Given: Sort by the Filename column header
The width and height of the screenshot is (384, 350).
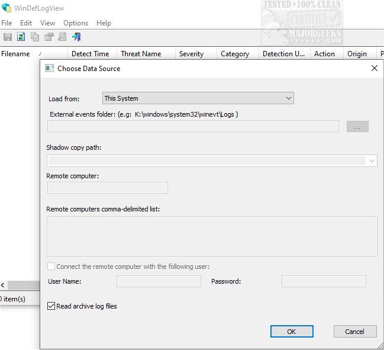Looking at the screenshot, I should pyautogui.click(x=34, y=54).
